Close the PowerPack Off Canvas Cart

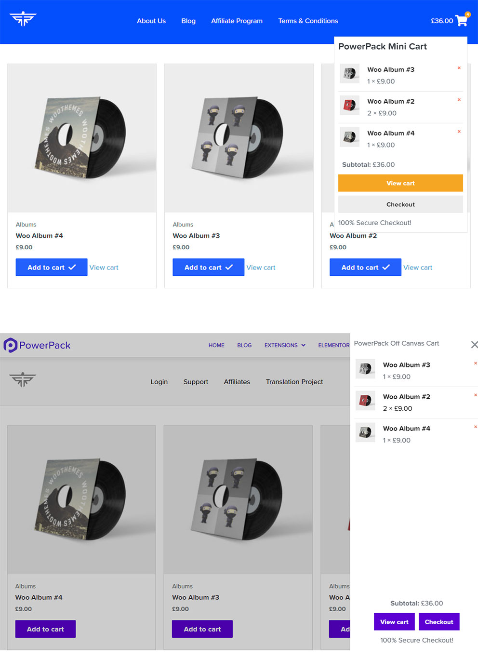tap(474, 344)
